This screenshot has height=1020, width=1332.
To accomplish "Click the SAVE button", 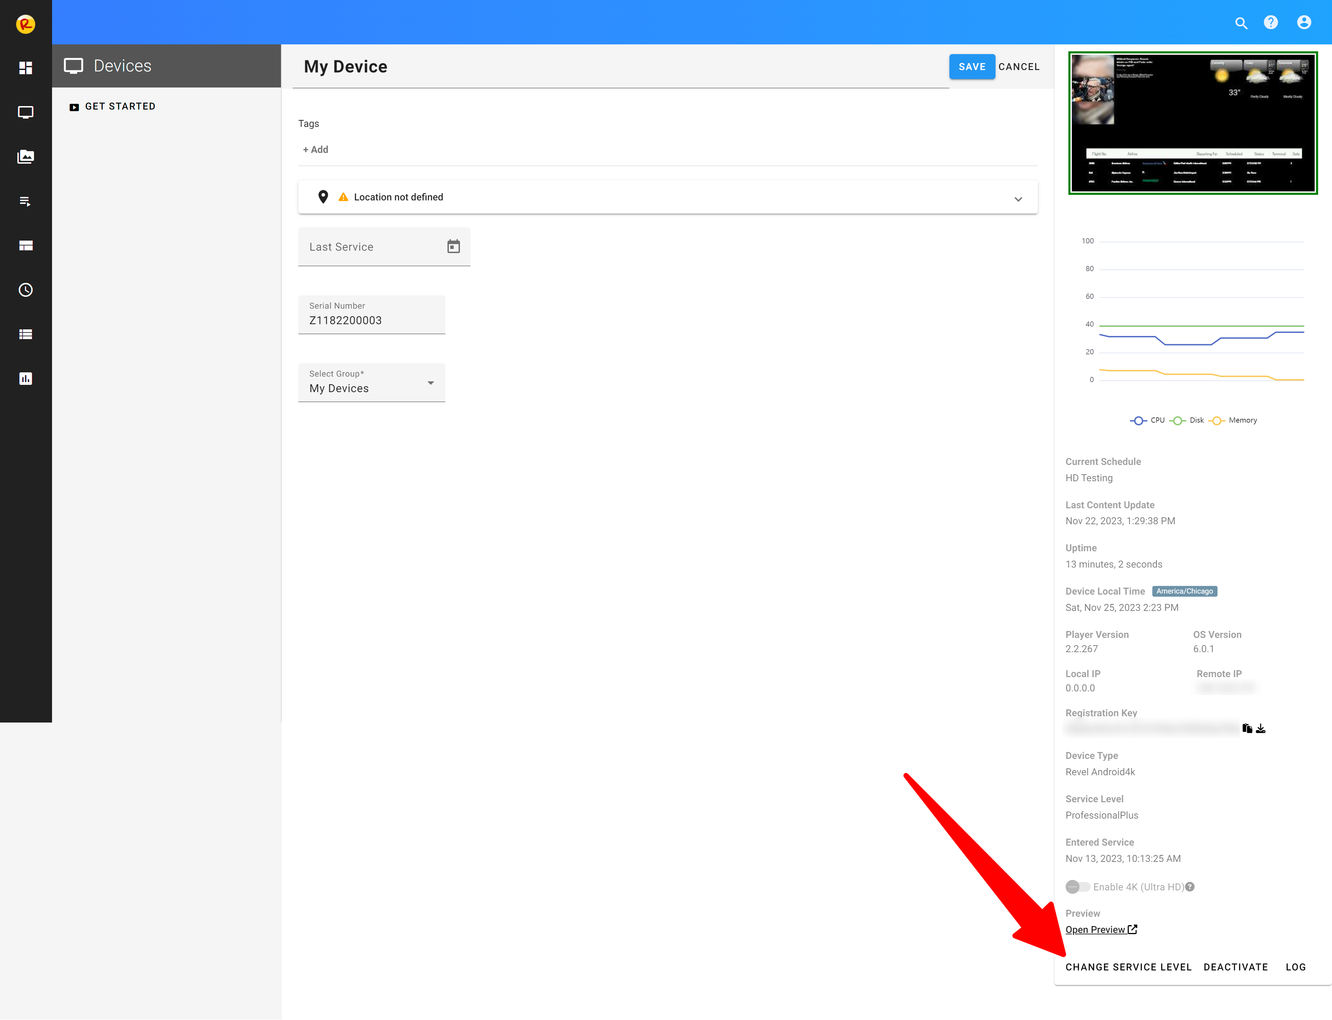I will click(x=971, y=67).
